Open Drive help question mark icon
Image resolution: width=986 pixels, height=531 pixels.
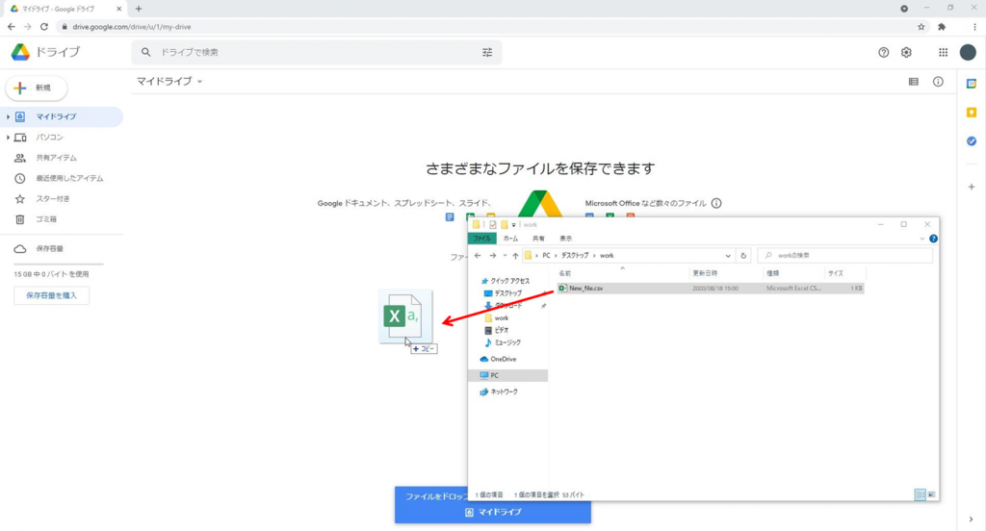coord(884,53)
